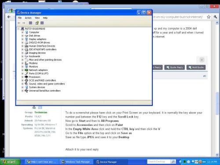Open the Action menu
The height and width of the screenshot is (165, 220).
28,18
